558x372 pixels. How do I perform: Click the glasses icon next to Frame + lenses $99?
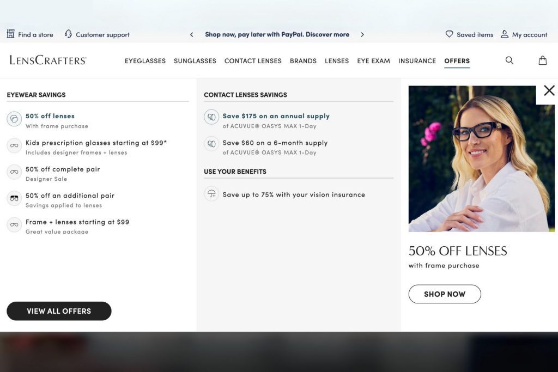coord(14,224)
